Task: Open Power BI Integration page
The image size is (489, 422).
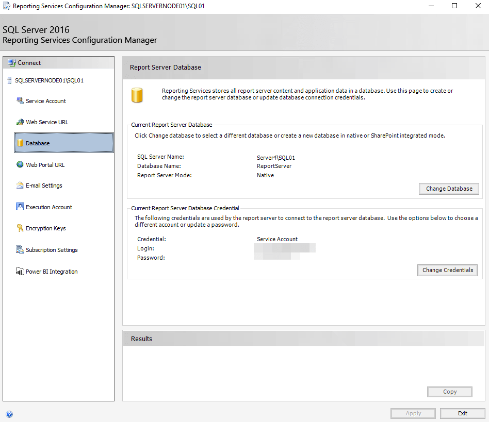Action: tap(52, 272)
